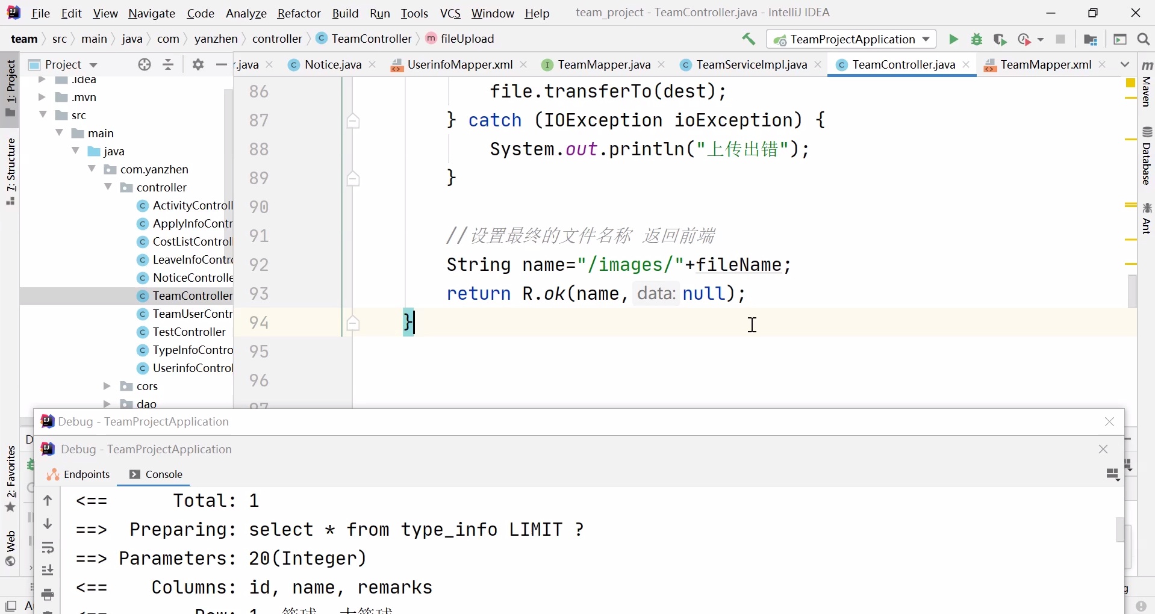
Task: Toggle Select Opened File crosshair in Project panel
Action: [x=145, y=64]
